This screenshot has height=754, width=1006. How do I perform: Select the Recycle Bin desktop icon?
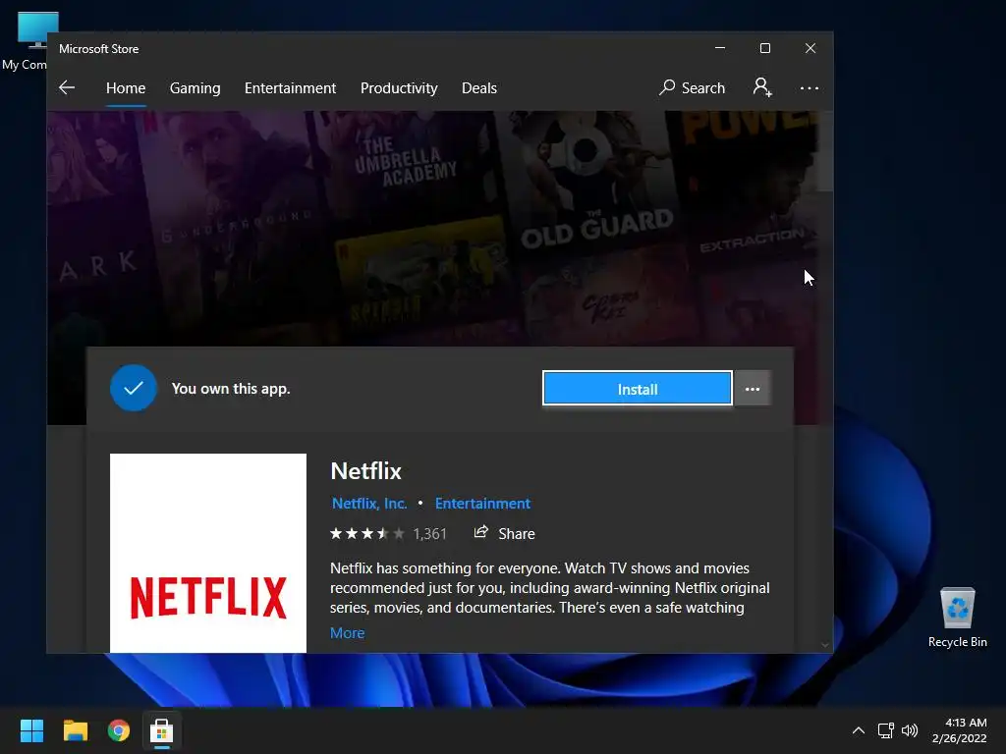pos(957,619)
